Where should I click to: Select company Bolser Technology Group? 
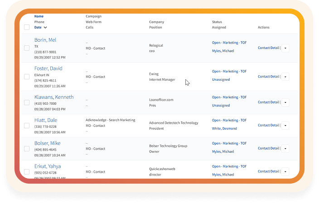(168, 146)
